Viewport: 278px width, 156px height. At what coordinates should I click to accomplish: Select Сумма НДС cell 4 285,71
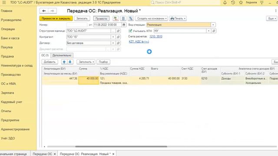click(x=140, y=78)
